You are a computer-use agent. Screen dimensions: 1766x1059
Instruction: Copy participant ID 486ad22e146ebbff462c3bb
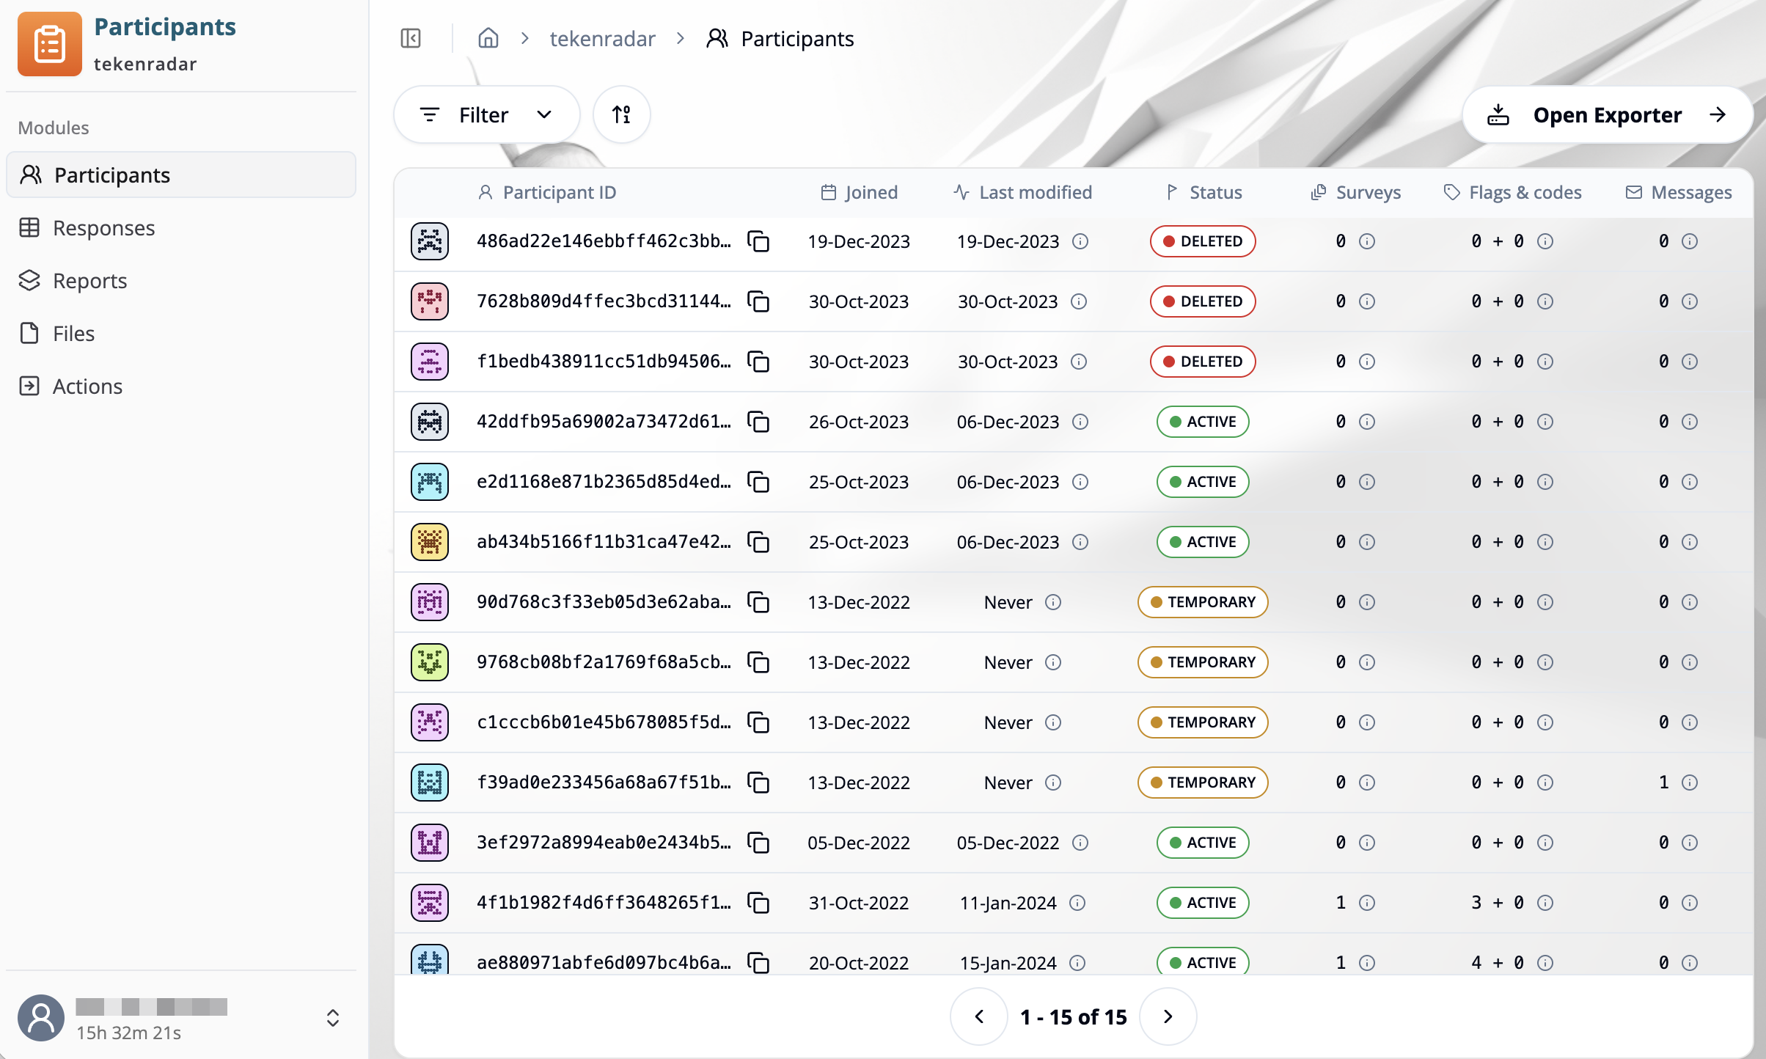click(758, 241)
